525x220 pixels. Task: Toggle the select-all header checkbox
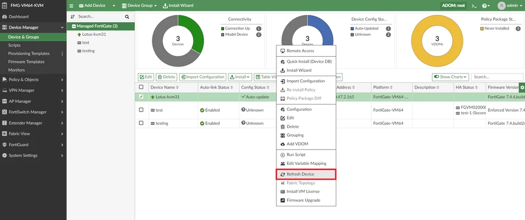(141, 87)
